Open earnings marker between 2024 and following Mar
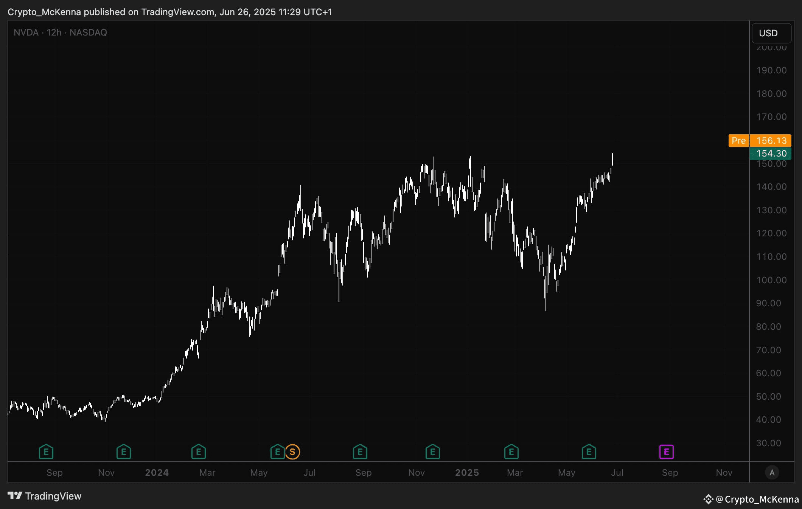This screenshot has height=509, width=802. (x=199, y=452)
